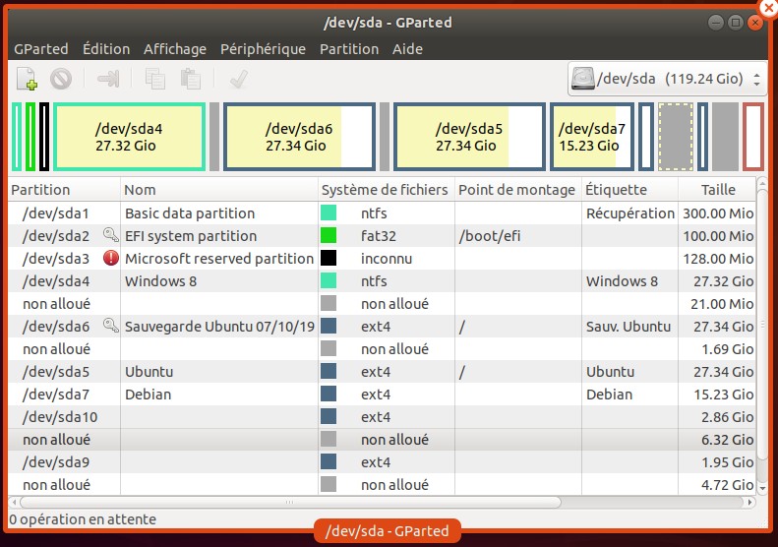This screenshot has height=547, width=778.
Task: Open the Affichage menu
Action: tap(175, 48)
